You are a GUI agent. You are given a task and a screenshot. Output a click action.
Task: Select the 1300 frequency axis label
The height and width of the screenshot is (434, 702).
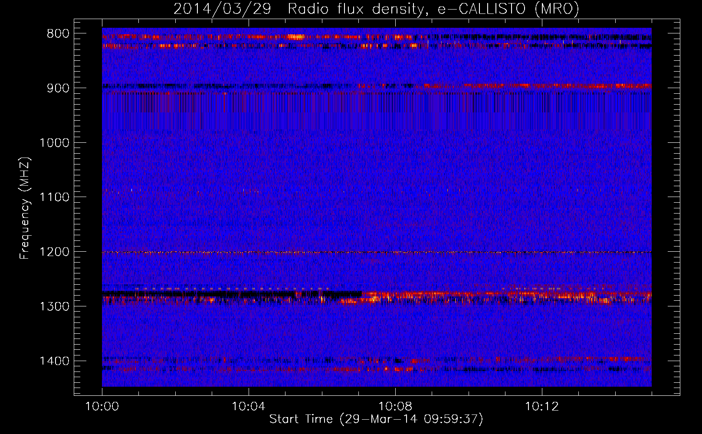point(54,306)
